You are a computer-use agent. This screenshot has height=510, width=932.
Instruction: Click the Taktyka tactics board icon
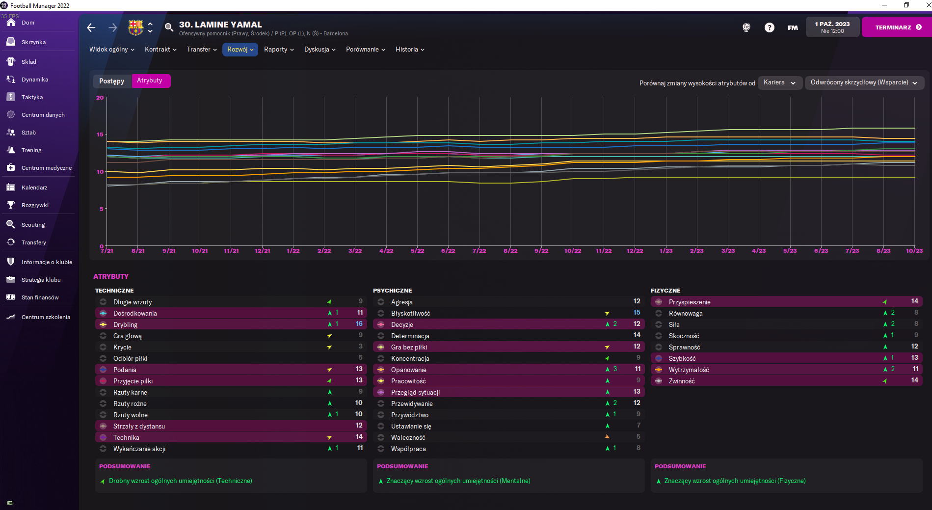[11, 97]
